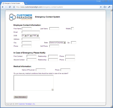
Task: Click the Employee Contact Information heading
Action: [x=27, y=25]
